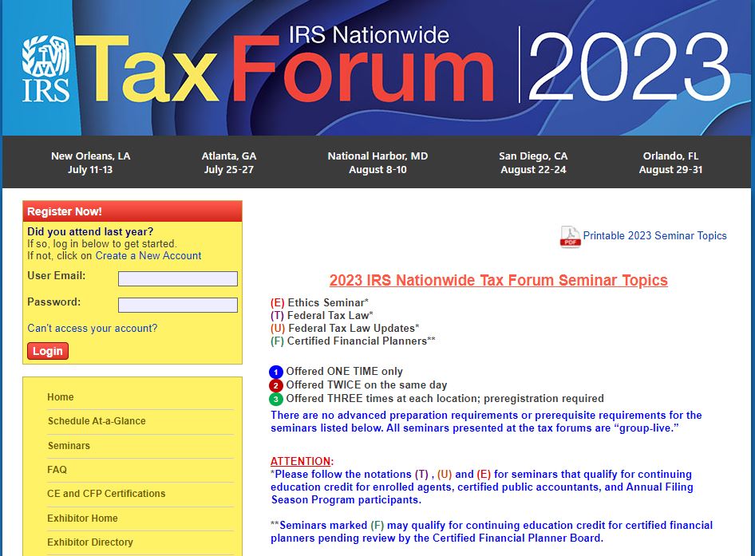755x556 pixels.
Task: Click the text '(E) Ethics Seminar*'
Action: click(x=319, y=303)
